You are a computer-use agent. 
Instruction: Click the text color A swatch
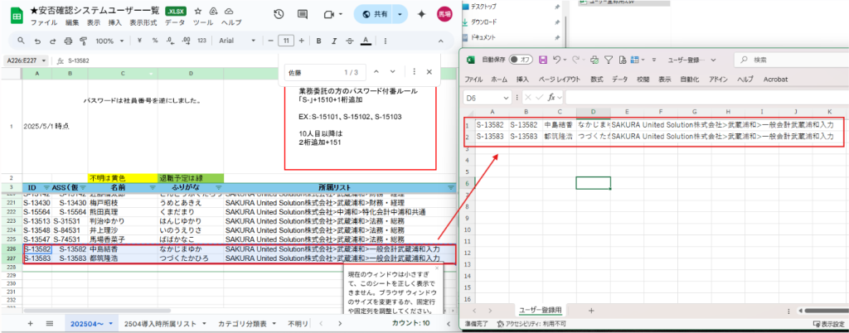tap(365, 41)
